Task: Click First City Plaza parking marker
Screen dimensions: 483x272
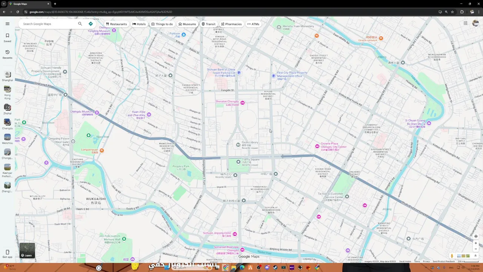Action: 274,76
